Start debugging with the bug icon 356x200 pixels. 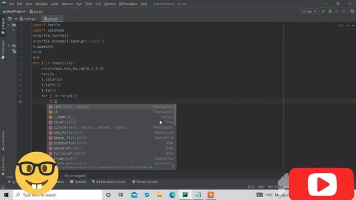point(330,11)
